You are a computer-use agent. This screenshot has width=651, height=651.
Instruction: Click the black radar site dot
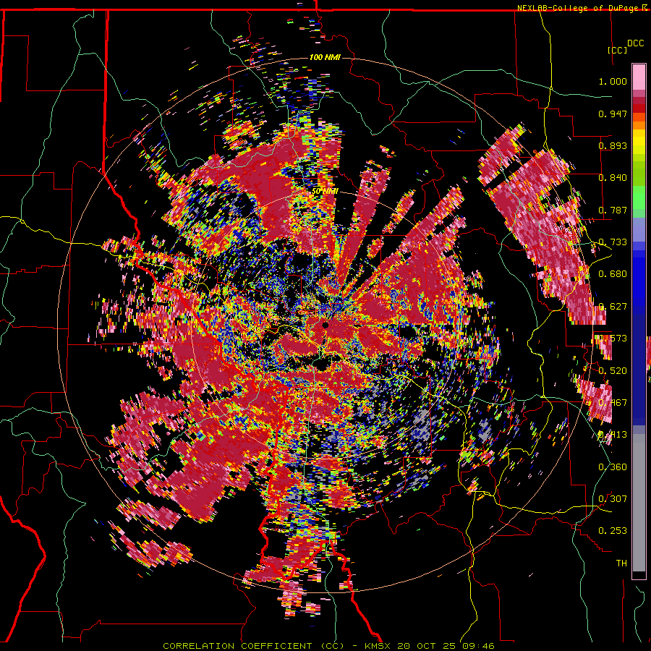click(325, 325)
